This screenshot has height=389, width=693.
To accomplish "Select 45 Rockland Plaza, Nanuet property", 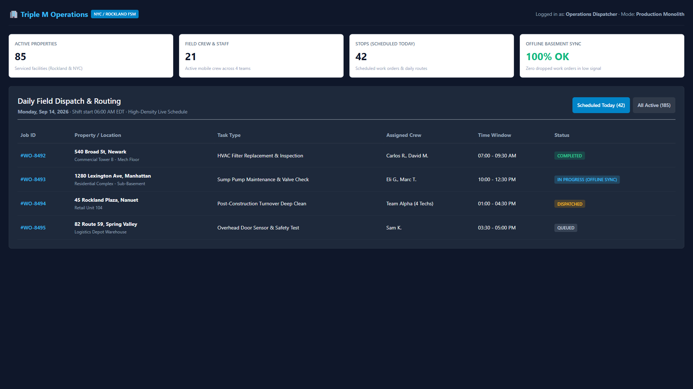I will point(106,200).
